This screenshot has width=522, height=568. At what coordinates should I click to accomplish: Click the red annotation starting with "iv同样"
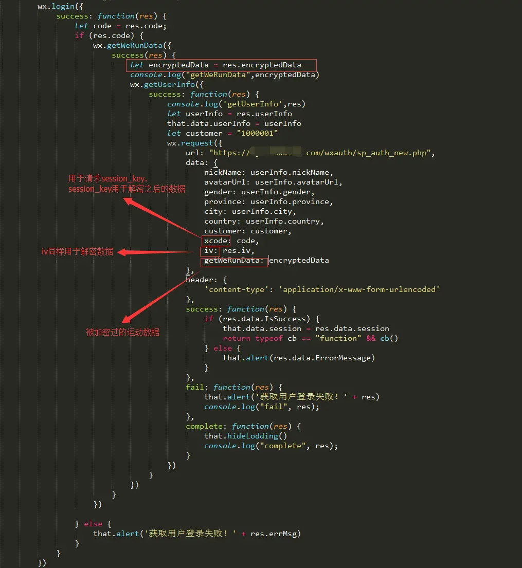click(x=77, y=252)
